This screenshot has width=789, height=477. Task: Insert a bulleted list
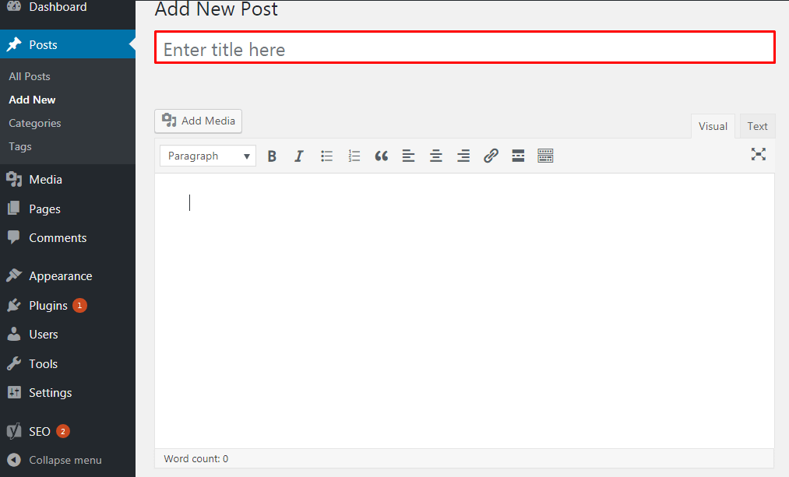[326, 156]
